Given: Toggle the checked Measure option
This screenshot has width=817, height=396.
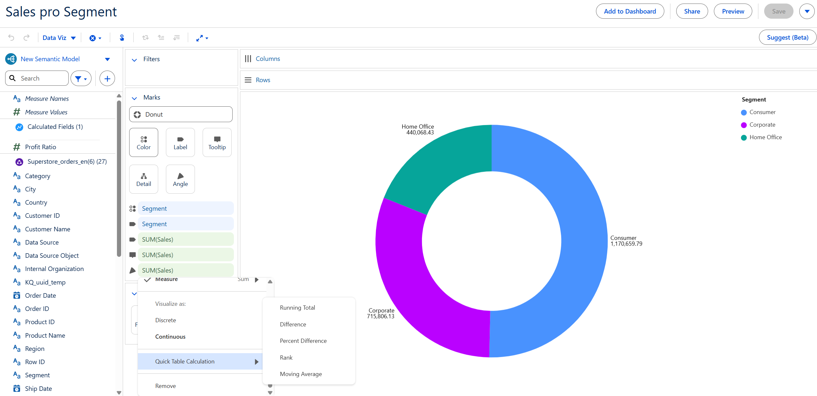Looking at the screenshot, I should (167, 279).
